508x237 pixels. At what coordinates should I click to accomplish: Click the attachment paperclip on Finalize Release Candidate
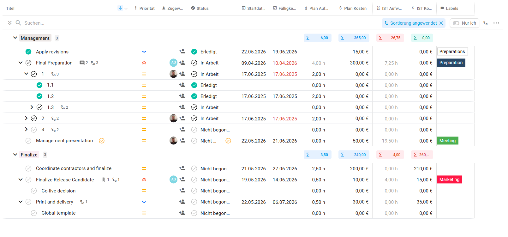(104, 179)
